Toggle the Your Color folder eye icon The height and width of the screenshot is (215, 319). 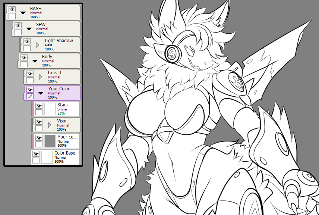pyautogui.click(x=30, y=90)
